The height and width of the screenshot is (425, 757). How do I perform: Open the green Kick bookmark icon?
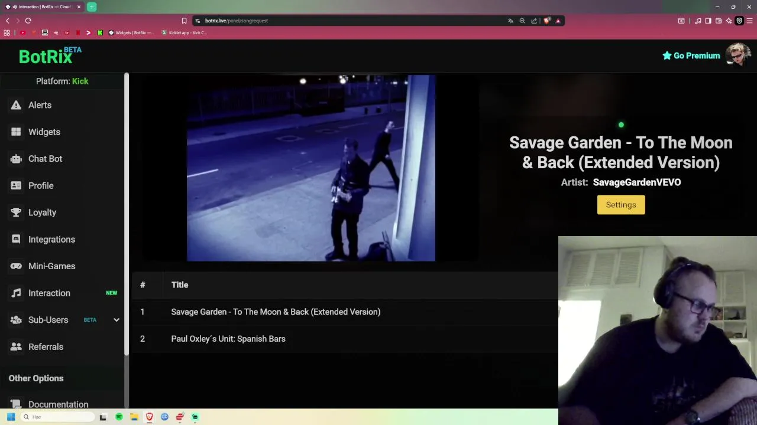[x=100, y=33]
